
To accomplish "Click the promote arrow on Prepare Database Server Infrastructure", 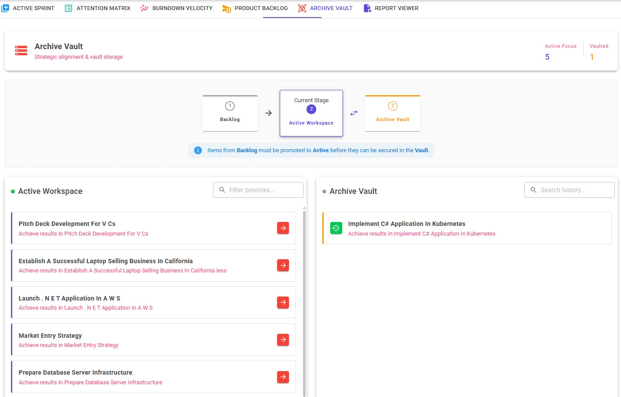I will click(283, 377).
